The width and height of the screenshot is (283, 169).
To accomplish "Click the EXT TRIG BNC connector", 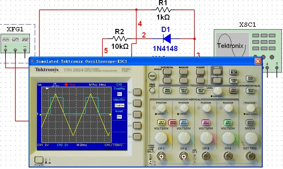I will (250, 156).
